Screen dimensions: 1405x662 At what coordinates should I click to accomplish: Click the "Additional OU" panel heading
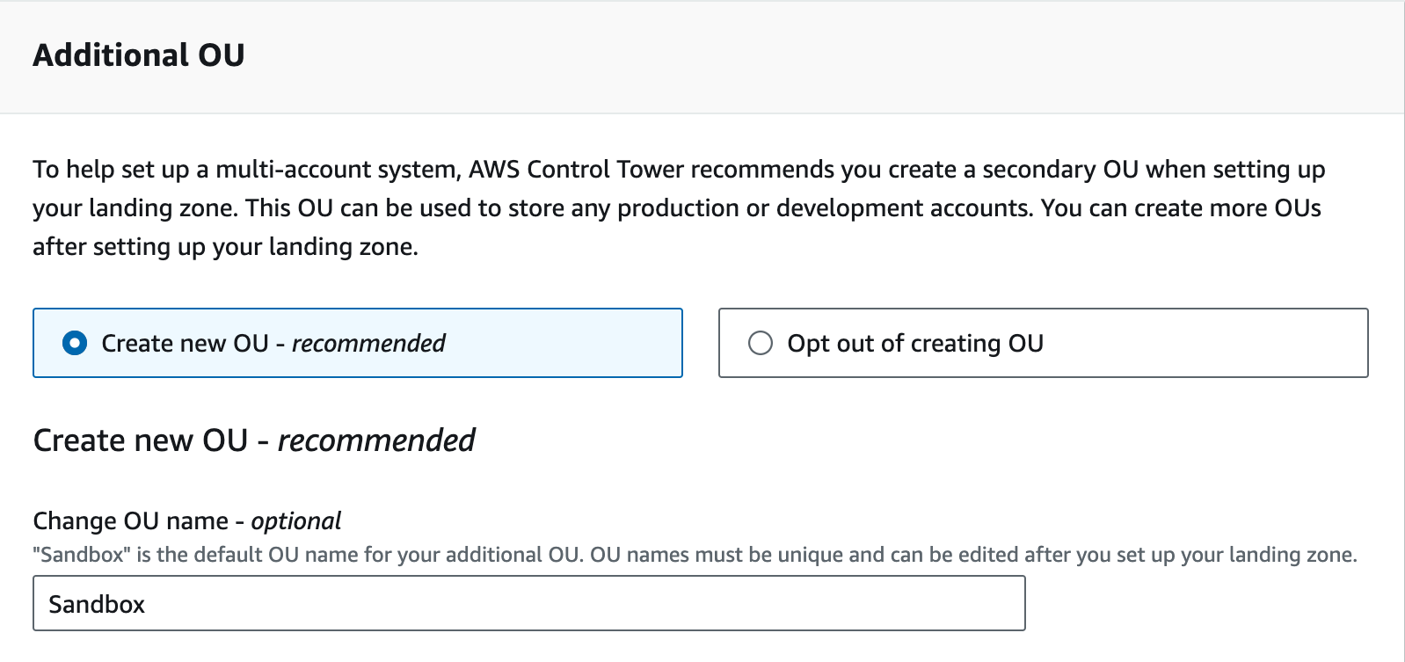coord(139,55)
